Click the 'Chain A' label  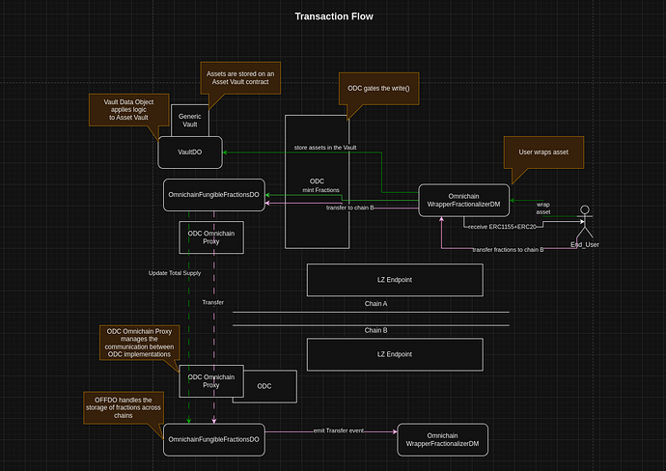[x=375, y=304]
